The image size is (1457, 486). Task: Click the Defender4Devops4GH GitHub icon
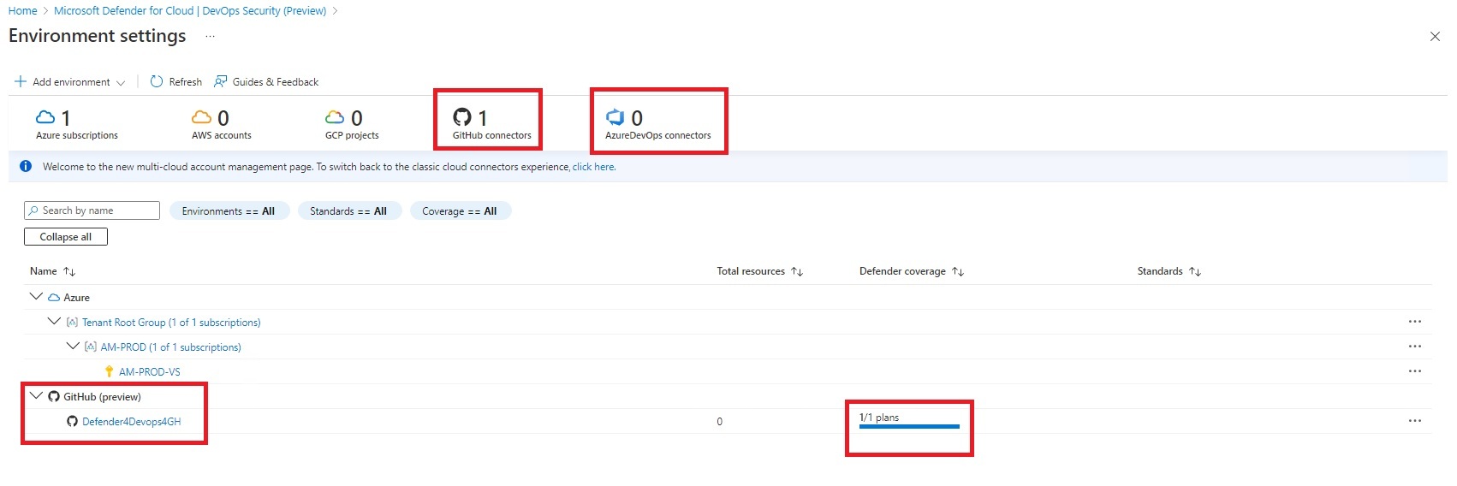pos(72,421)
